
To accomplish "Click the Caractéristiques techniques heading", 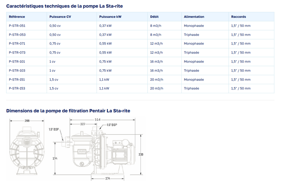I will coord(65,6).
